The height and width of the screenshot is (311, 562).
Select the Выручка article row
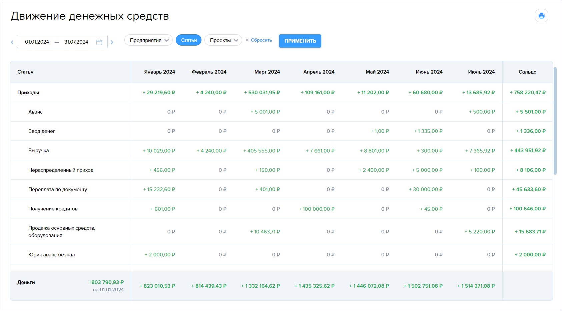[x=39, y=151]
